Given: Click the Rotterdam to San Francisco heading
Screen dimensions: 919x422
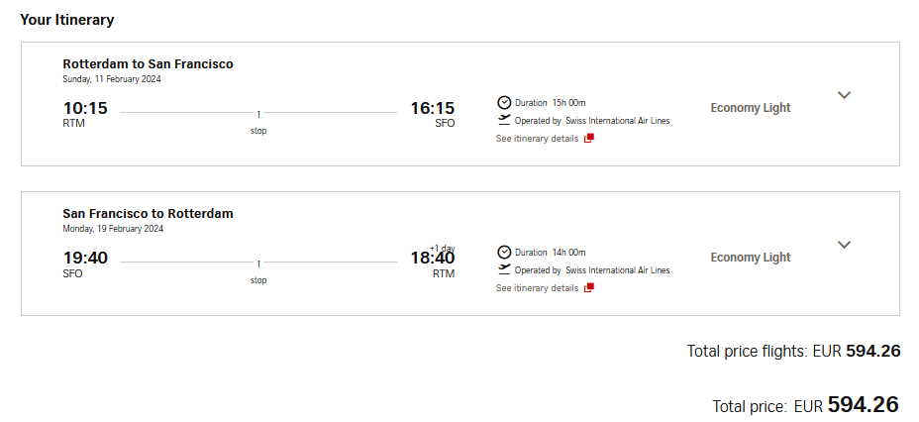Looking at the screenshot, I should (148, 63).
